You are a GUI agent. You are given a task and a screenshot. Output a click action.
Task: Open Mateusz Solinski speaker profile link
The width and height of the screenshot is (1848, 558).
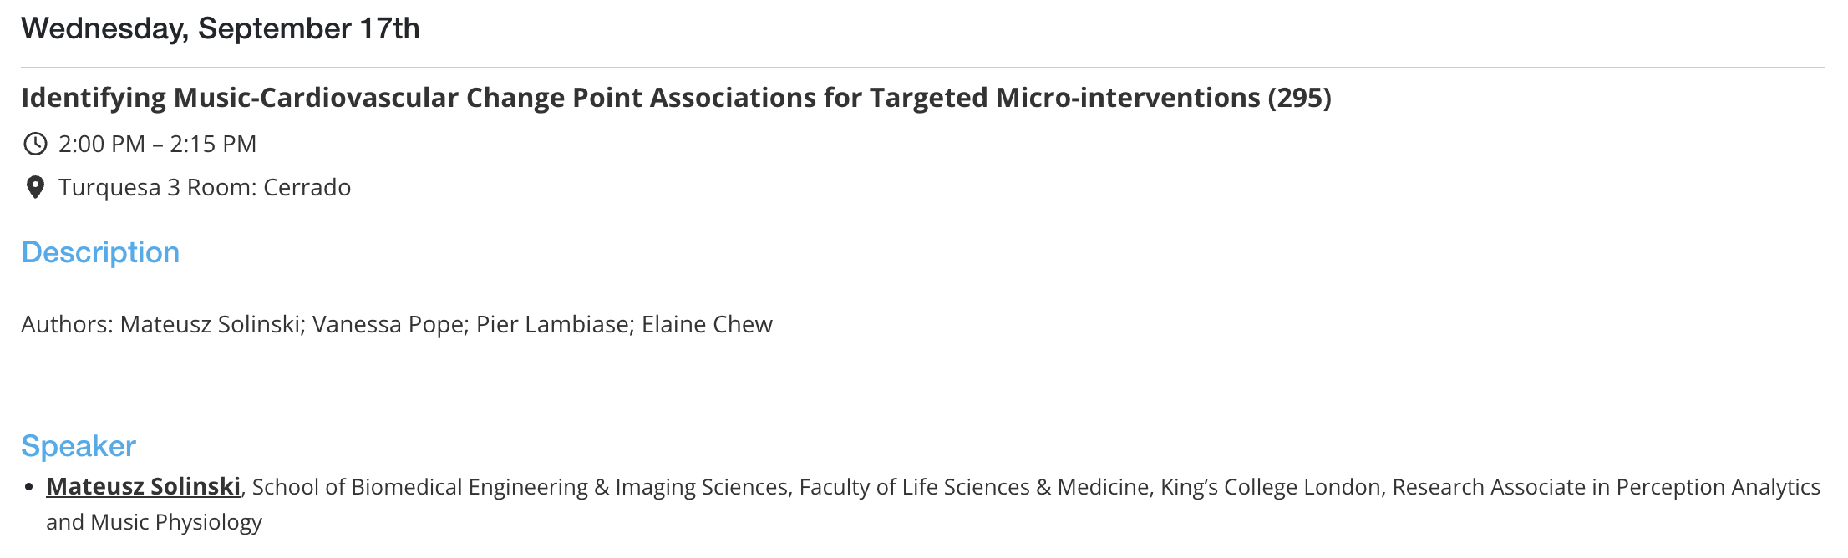tap(144, 486)
